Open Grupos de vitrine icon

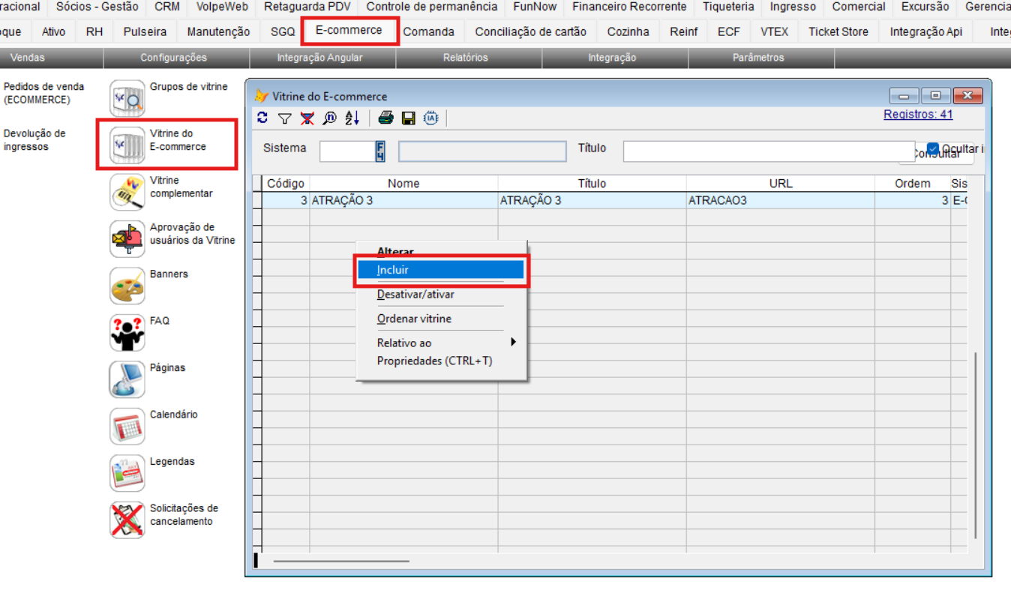pos(127,98)
